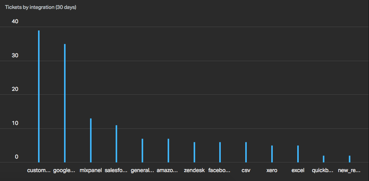
Task: Click the mixpanel axis label
Action: click(91, 170)
